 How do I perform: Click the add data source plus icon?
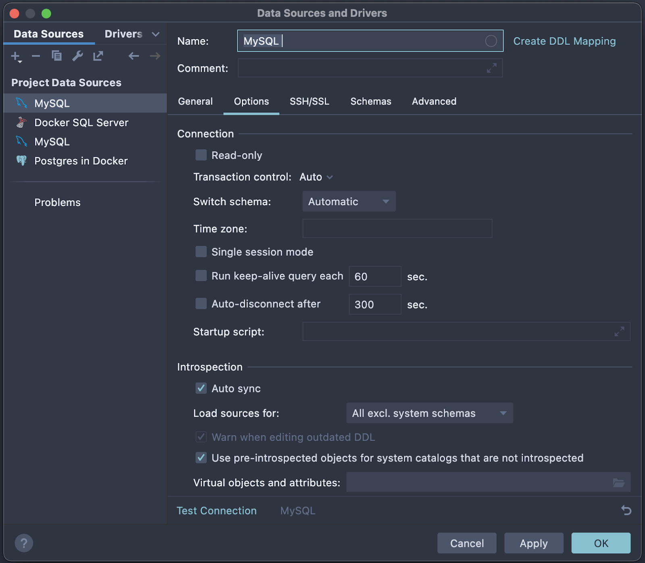[16, 56]
